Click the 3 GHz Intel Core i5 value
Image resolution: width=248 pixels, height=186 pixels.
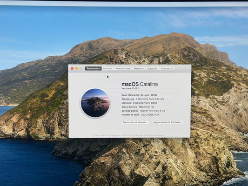click(x=150, y=99)
